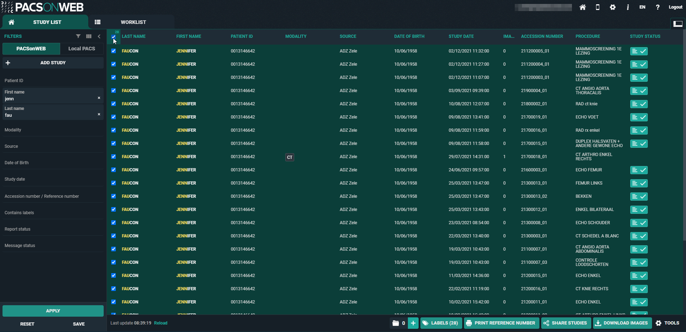Open report icon for study 211200005_01

pyautogui.click(x=635, y=51)
